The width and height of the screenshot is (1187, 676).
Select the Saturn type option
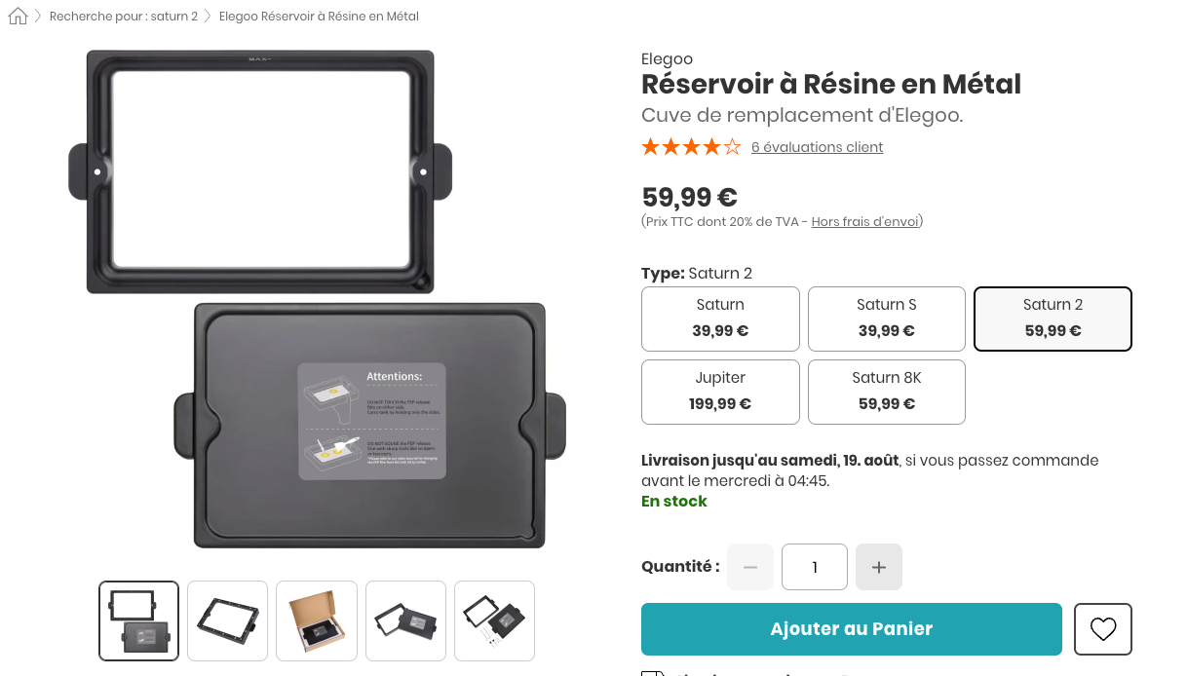click(x=720, y=319)
